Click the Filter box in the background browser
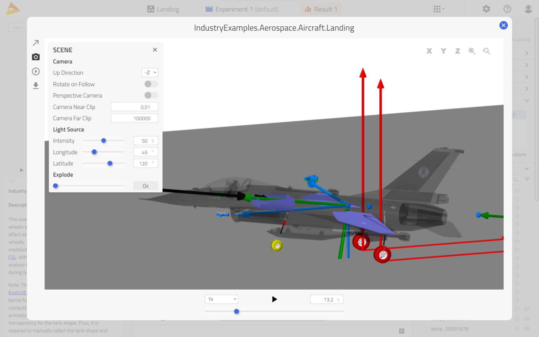Image resolution: width=539 pixels, height=337 pixels. [x=18, y=27]
